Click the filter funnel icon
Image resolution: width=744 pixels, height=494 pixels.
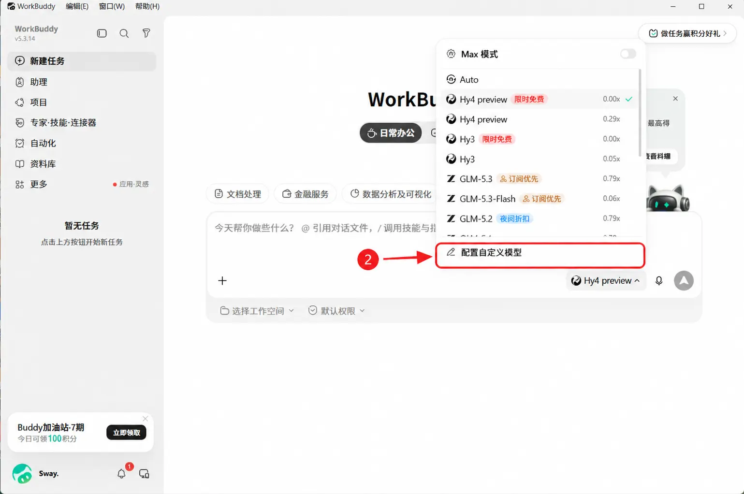point(146,33)
